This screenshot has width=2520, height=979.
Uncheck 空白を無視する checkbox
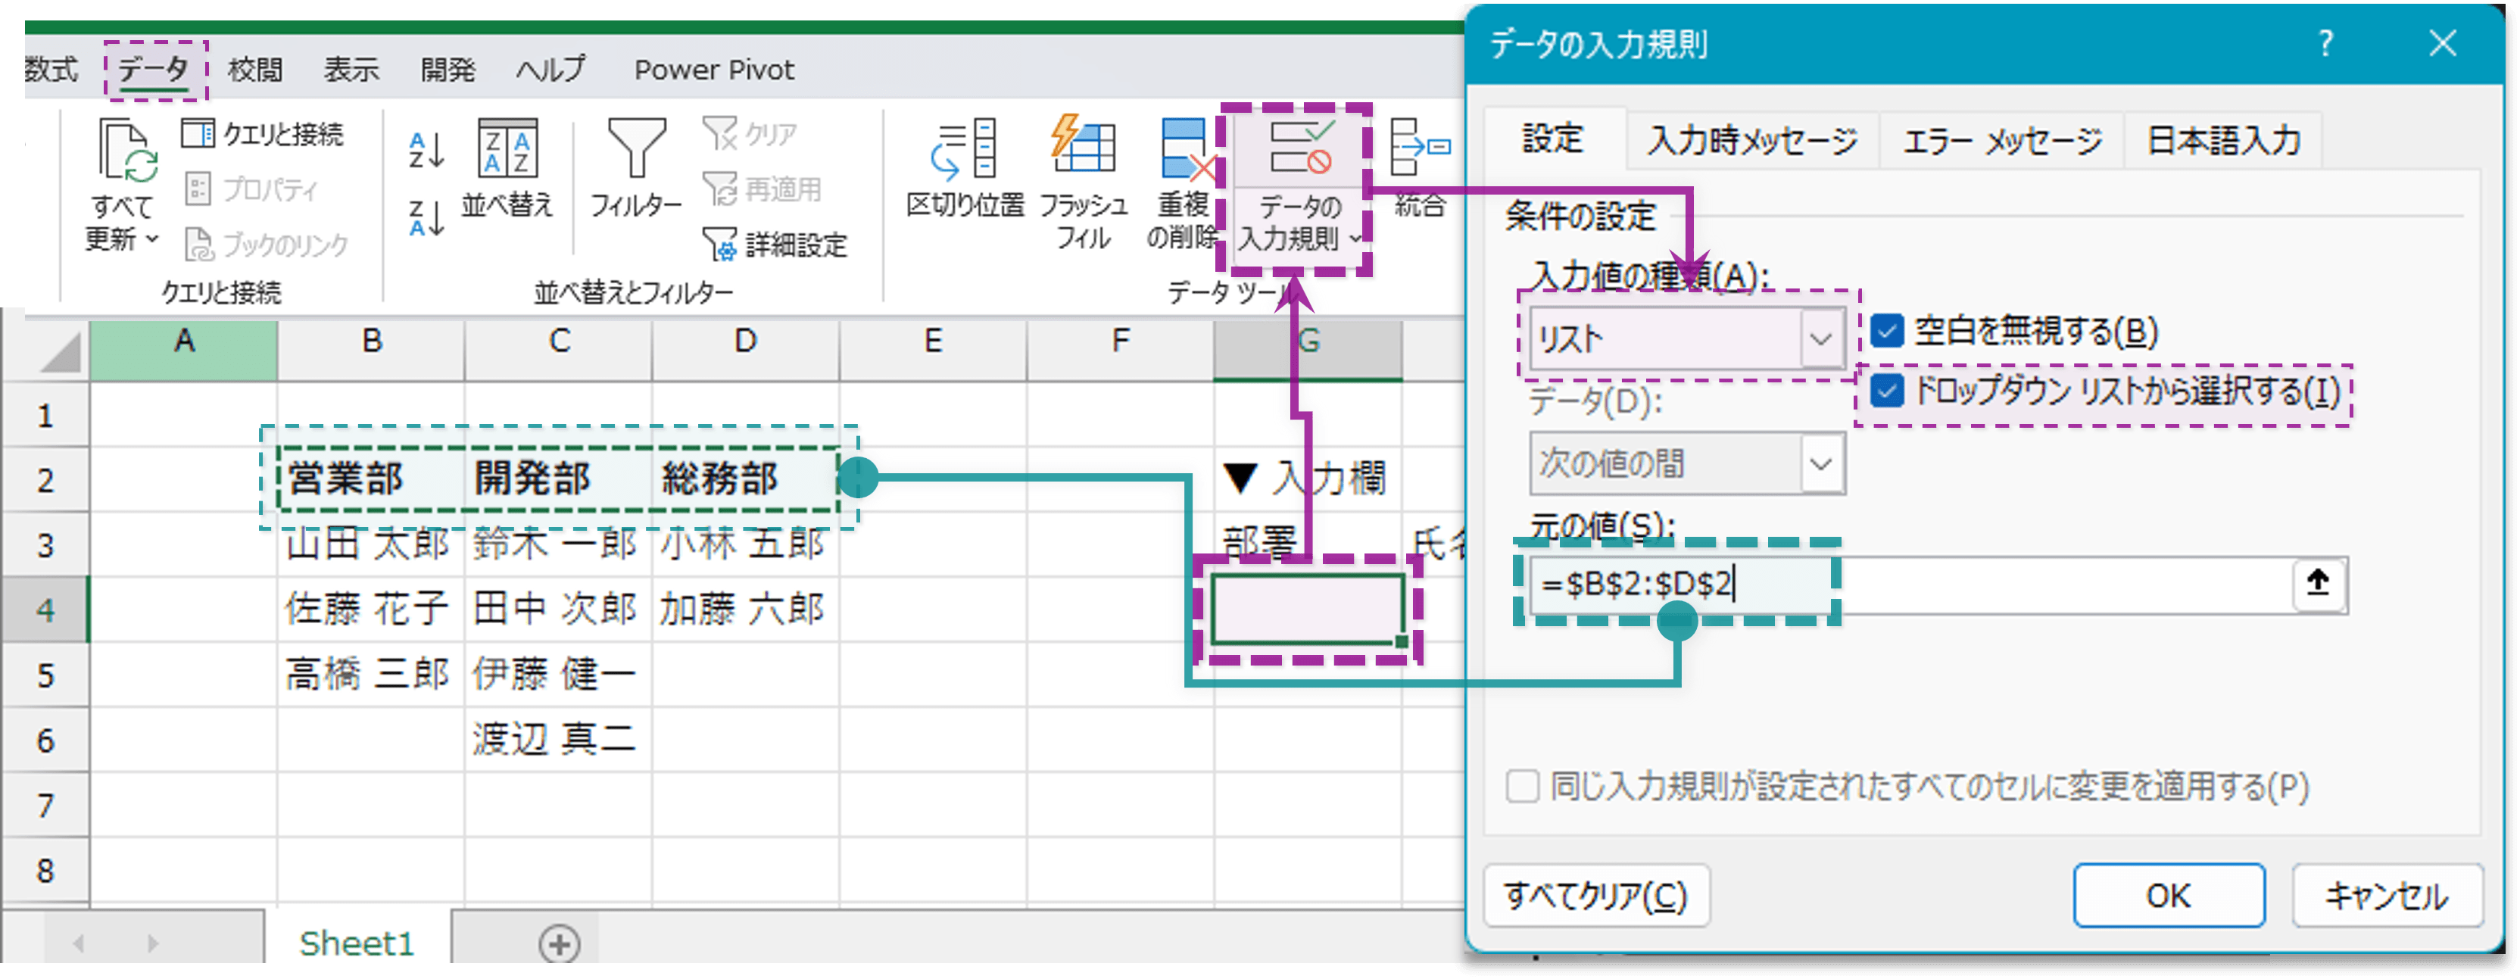[x=1887, y=332]
